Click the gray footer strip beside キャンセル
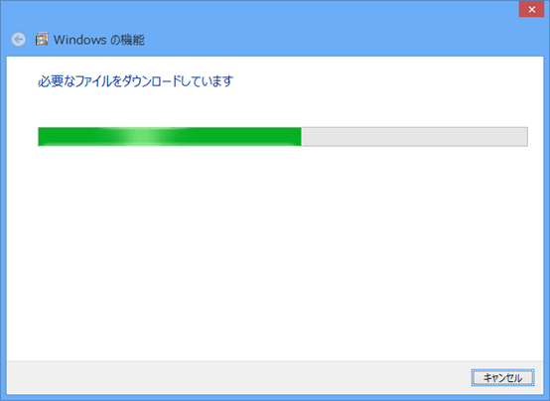Image resolution: width=550 pixels, height=401 pixels. (x=238, y=377)
